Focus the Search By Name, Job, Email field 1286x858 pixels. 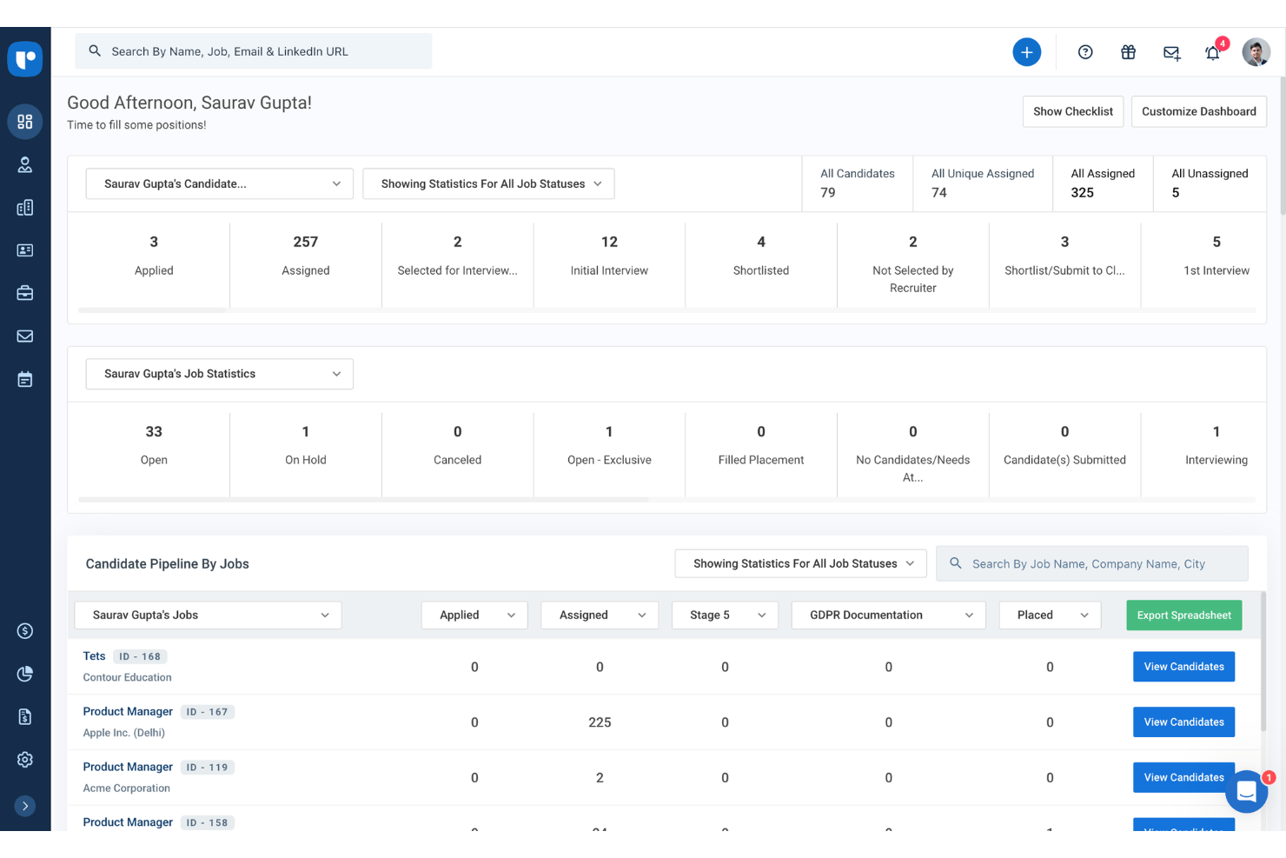tap(253, 51)
